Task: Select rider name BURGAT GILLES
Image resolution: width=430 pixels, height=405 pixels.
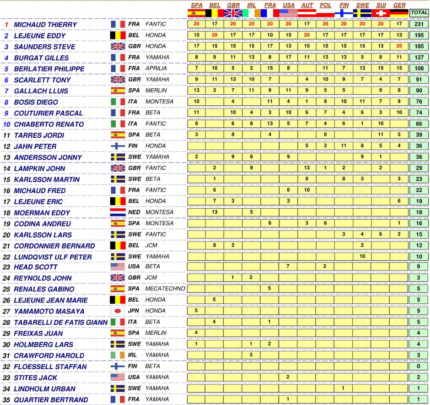Action: pos(42,58)
